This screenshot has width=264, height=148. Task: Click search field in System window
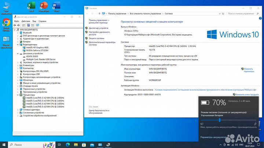tap(243, 14)
